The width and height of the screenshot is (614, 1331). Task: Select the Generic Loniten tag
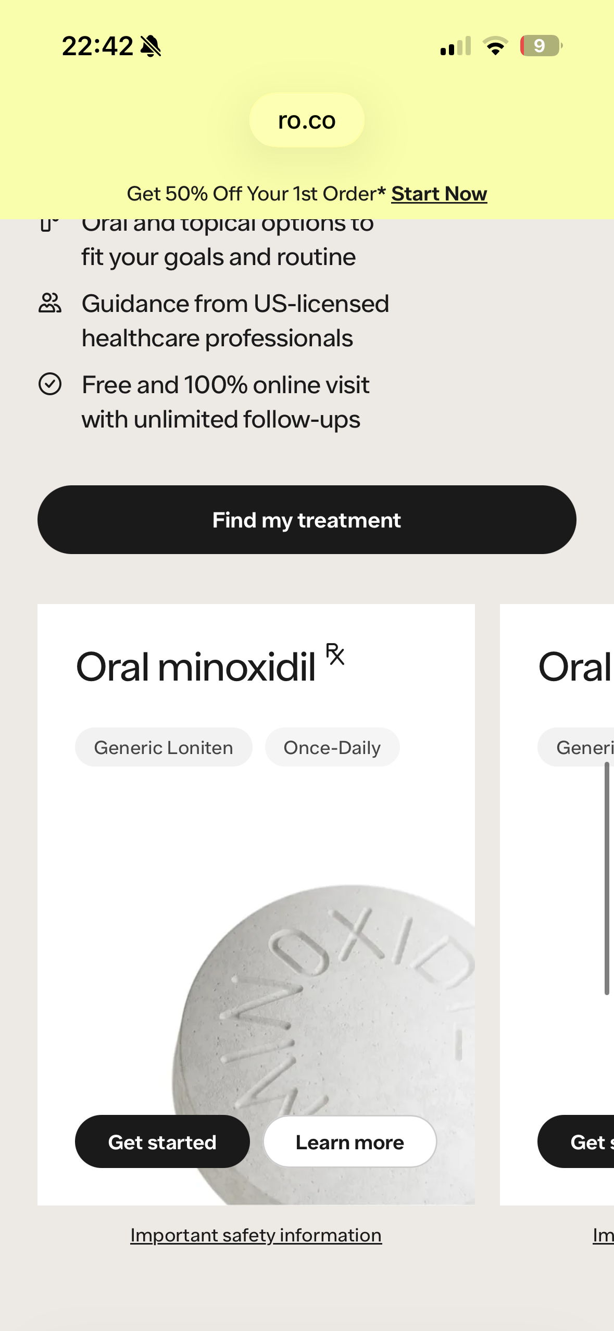(164, 747)
